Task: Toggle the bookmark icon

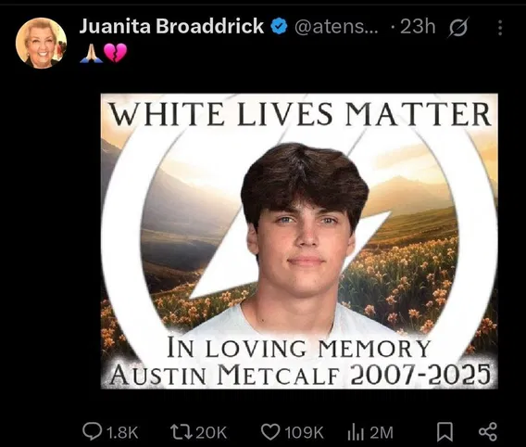Action: point(445,432)
